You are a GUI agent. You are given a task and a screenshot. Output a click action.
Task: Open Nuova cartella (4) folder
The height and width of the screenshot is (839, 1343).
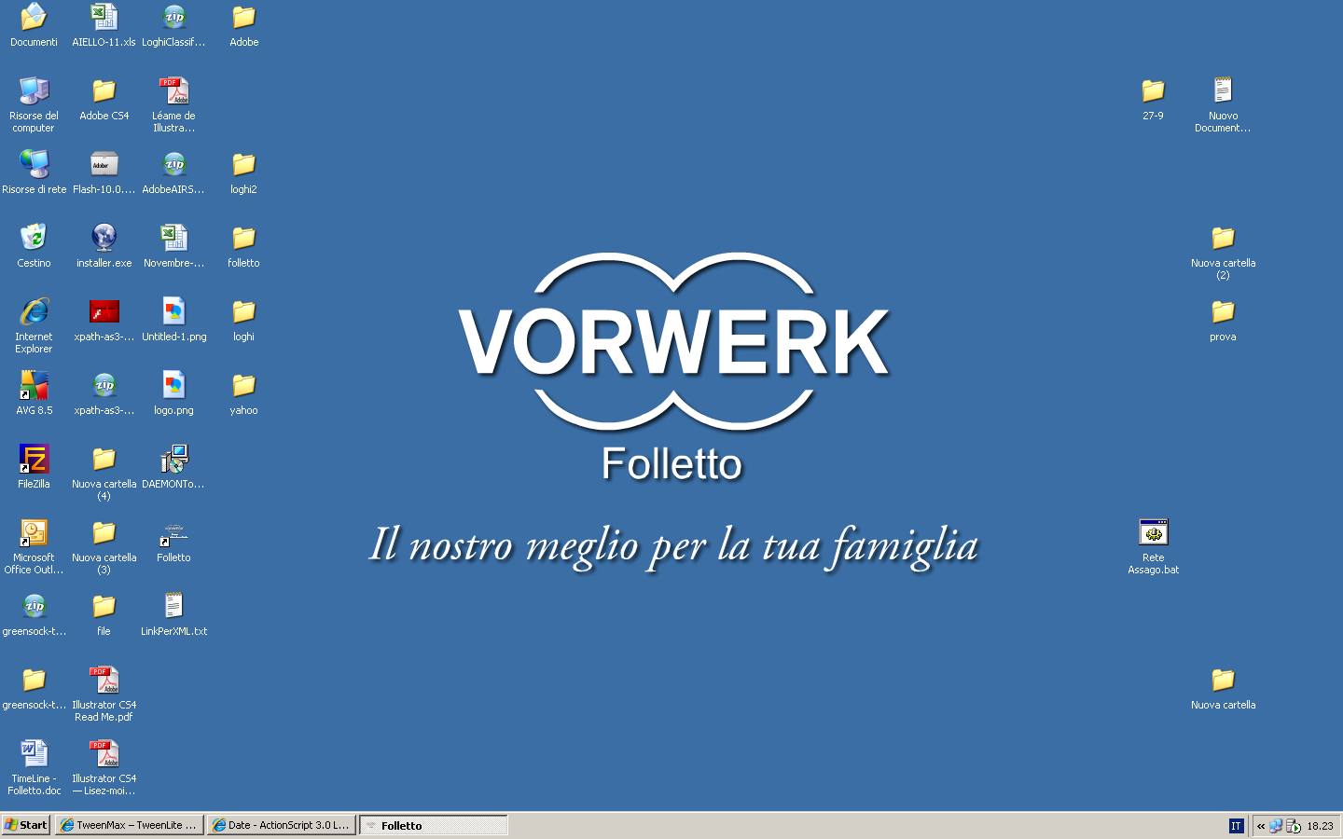(x=104, y=459)
